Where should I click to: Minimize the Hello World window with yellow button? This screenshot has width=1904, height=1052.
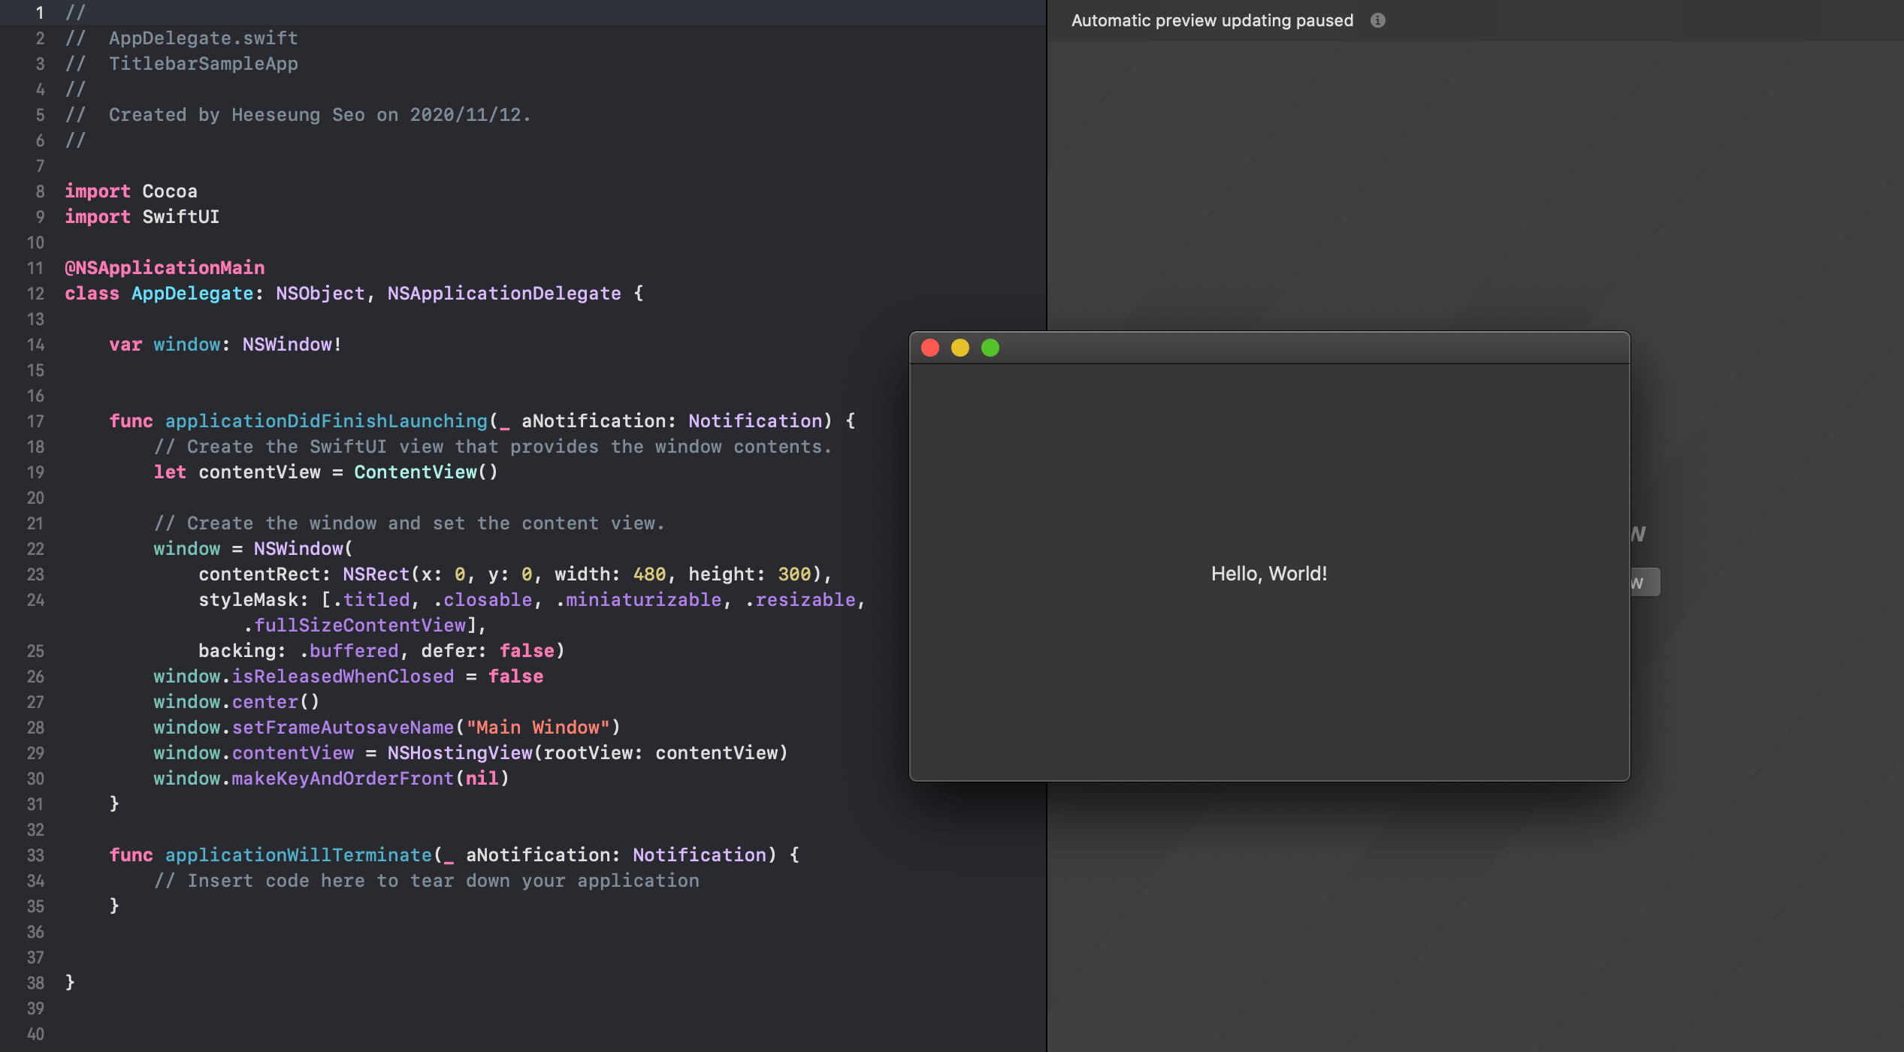pyautogui.click(x=960, y=348)
